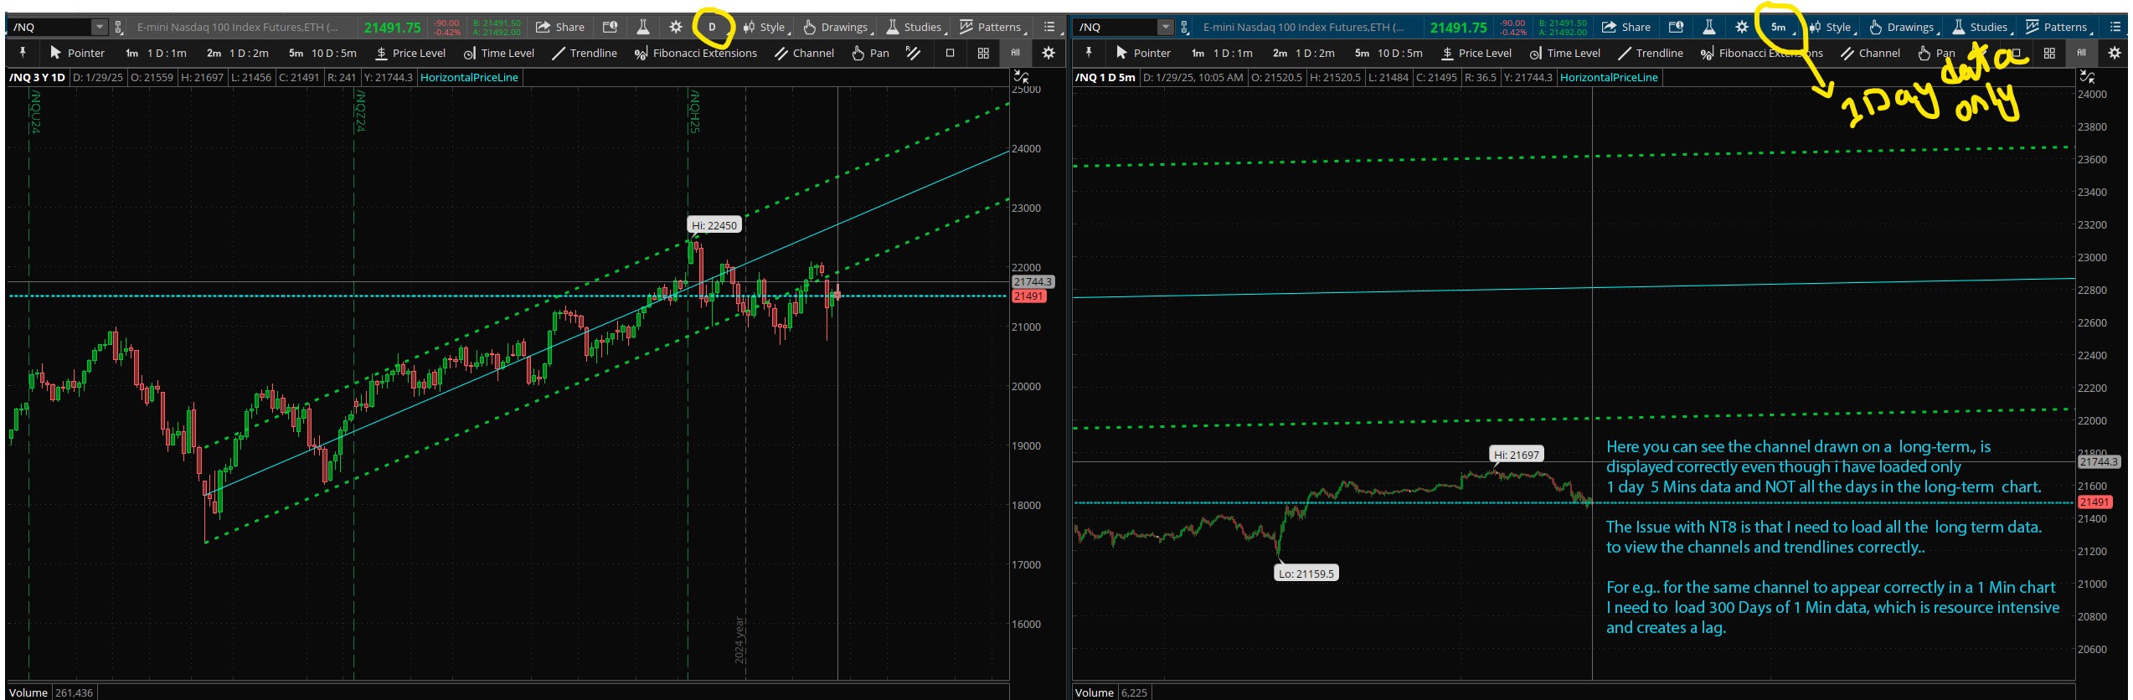Open the list menu icon in left chart
Image resolution: width=2133 pixels, height=700 pixels.
click(1049, 27)
